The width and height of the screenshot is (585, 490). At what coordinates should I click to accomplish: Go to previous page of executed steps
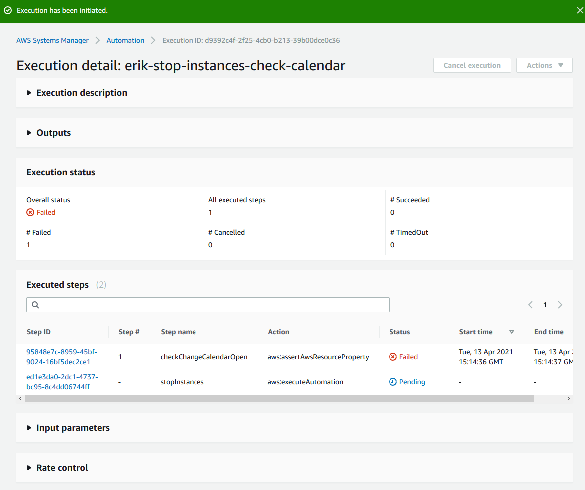point(530,305)
